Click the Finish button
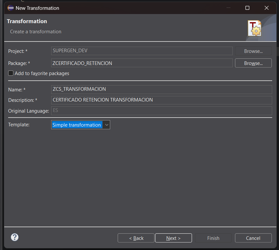Screen dimensions: 279x250 (213, 238)
